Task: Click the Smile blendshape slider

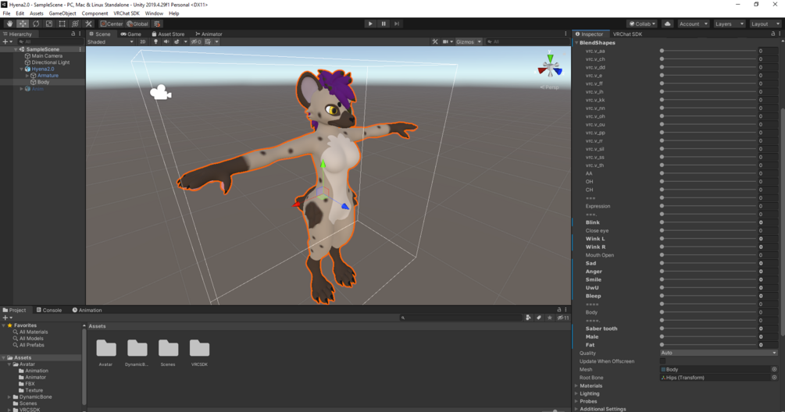Action: [708, 279]
